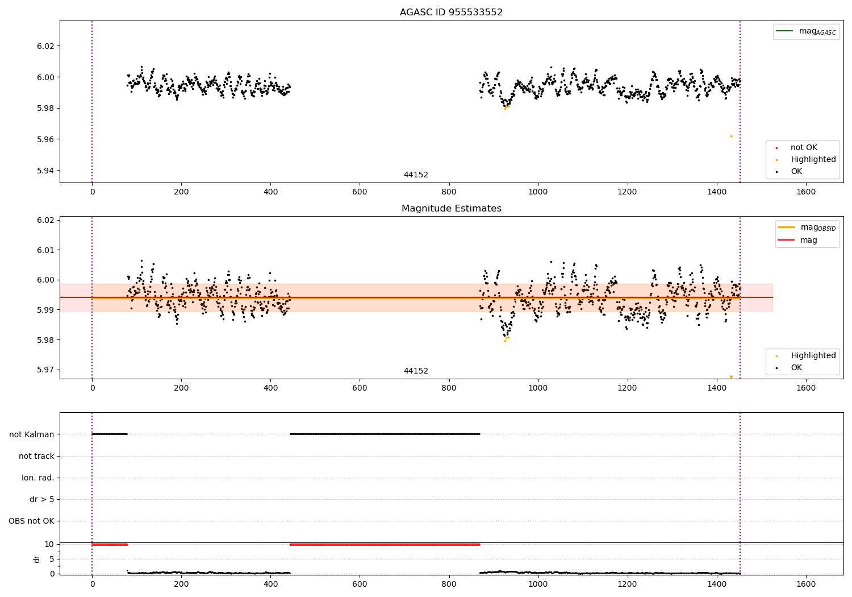Click the 'Ion. rad.' axis label
The image size is (852, 597).
(x=38, y=478)
